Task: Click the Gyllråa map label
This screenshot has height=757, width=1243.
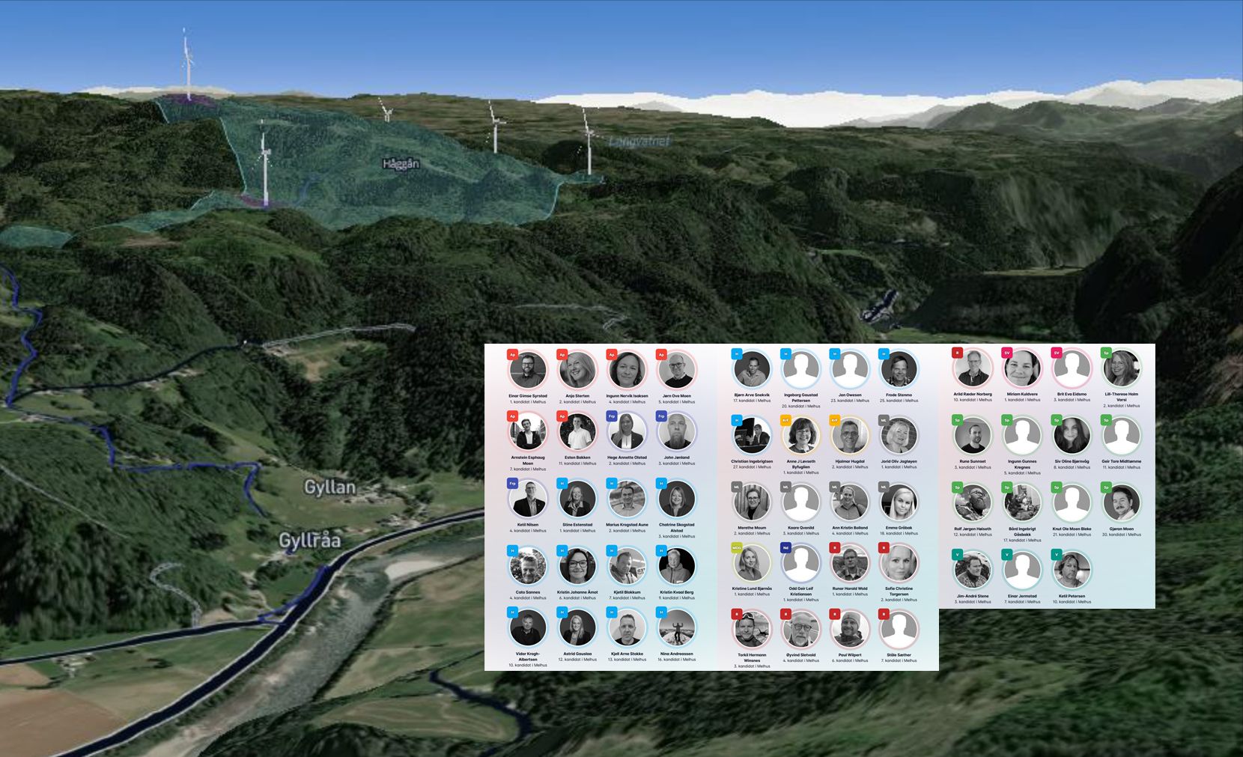Action: [310, 540]
